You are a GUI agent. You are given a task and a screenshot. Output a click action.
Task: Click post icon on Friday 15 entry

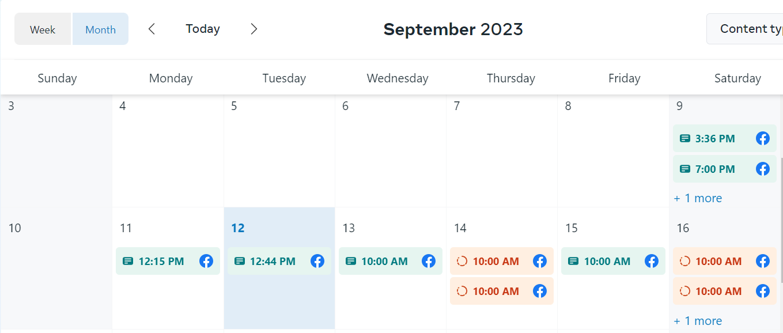point(573,261)
